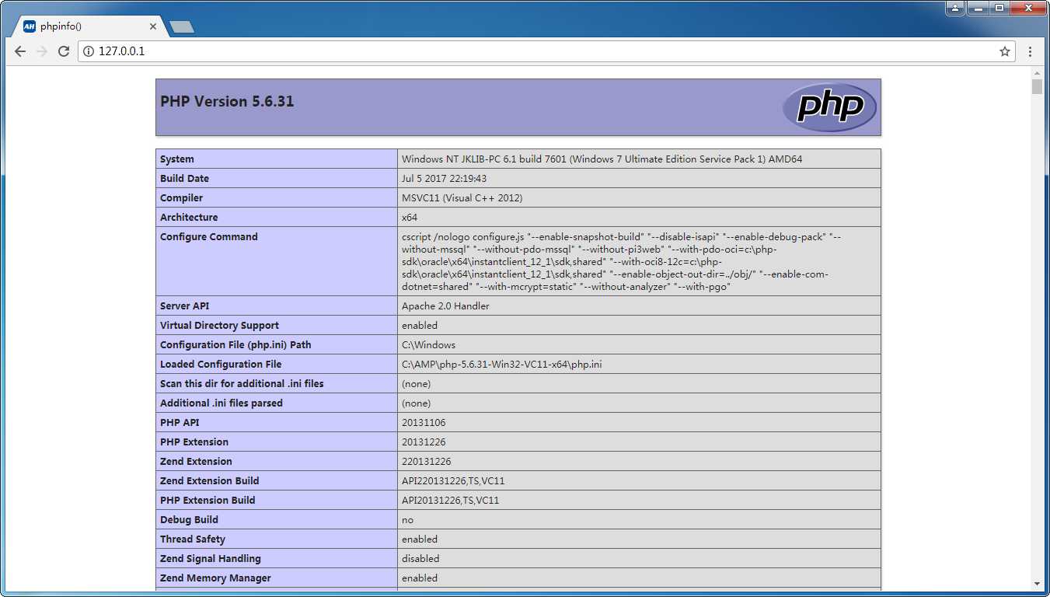Click the Apache 2.0 Handler value
This screenshot has width=1050, height=597.
[445, 306]
